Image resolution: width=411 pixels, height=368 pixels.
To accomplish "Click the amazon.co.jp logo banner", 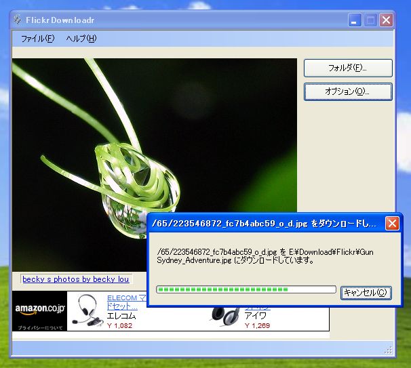I will (39, 311).
